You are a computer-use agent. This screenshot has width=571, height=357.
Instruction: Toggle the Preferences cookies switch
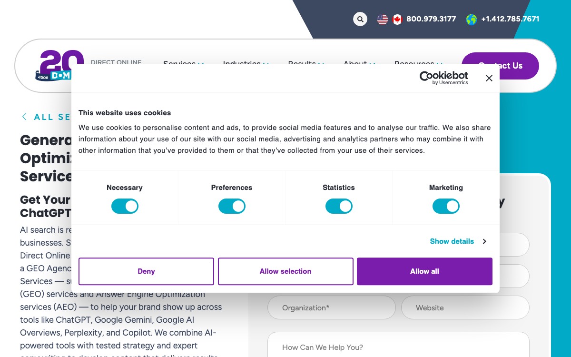(232, 206)
